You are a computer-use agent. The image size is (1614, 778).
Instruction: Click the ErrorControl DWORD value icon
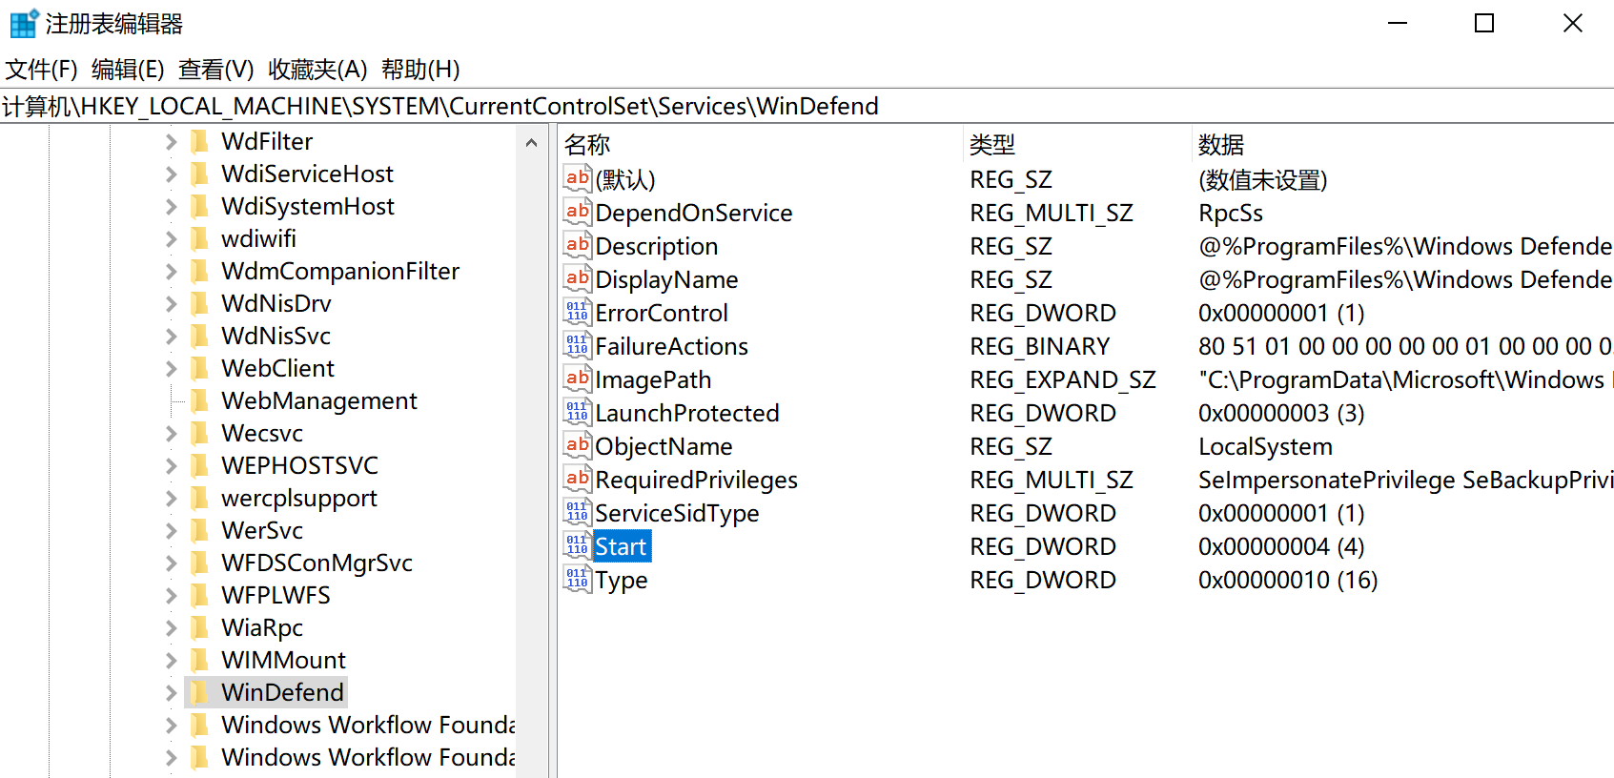[x=578, y=313]
